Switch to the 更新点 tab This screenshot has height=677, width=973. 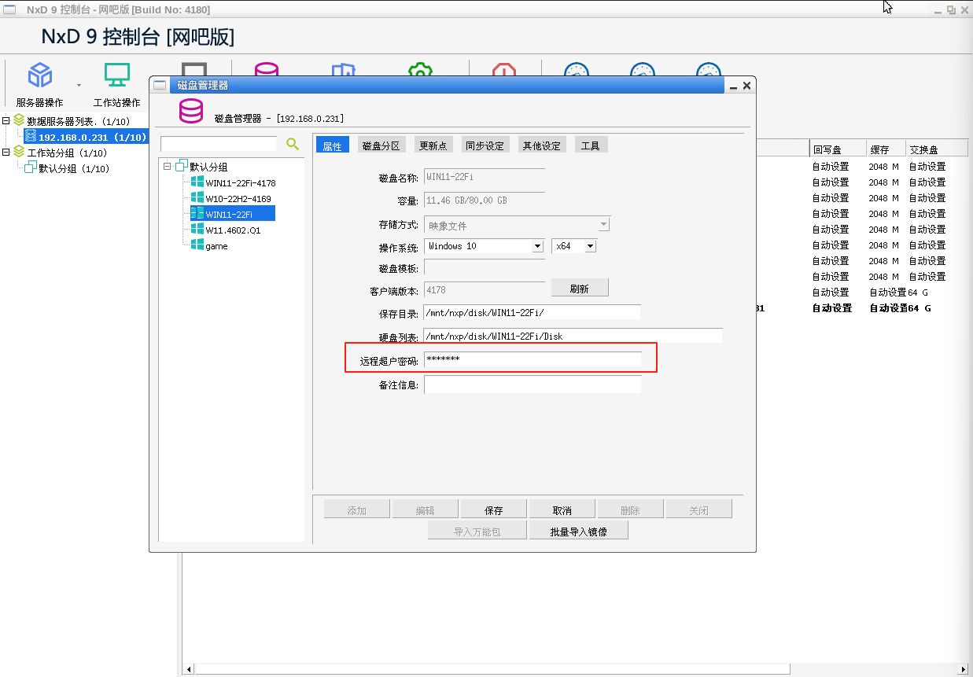[x=433, y=145]
